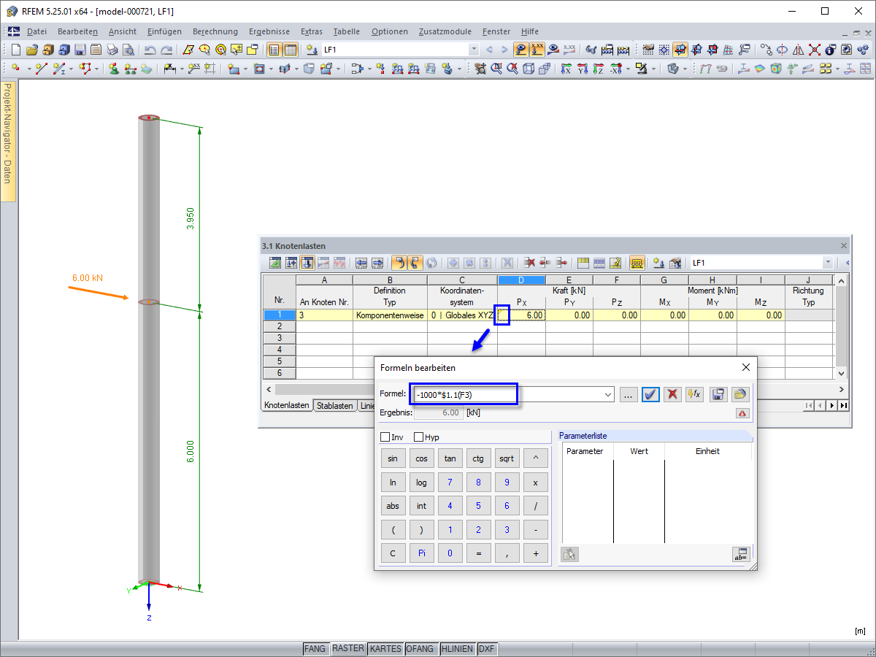Save formula with disk icon in dialog
876x657 pixels.
point(718,394)
